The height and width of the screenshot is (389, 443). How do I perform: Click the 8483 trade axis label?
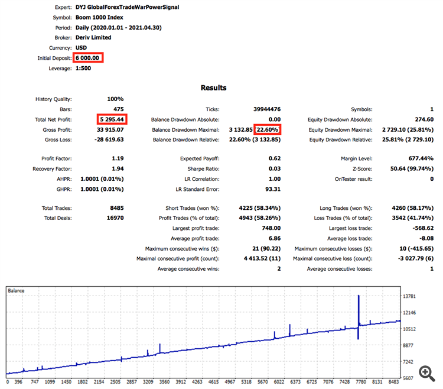pos(393,382)
